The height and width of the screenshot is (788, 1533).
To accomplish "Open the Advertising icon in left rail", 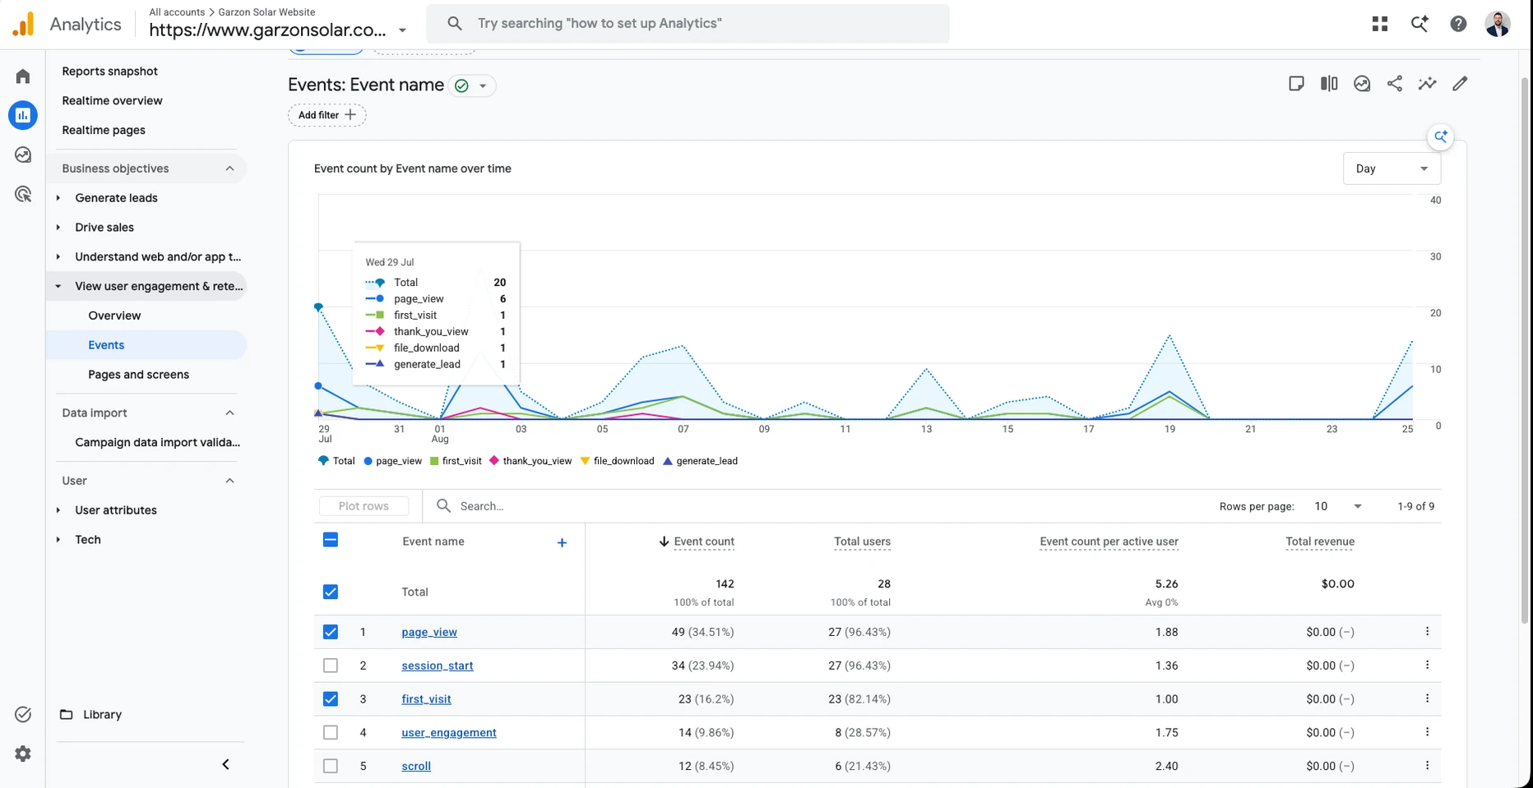I will pyautogui.click(x=23, y=194).
